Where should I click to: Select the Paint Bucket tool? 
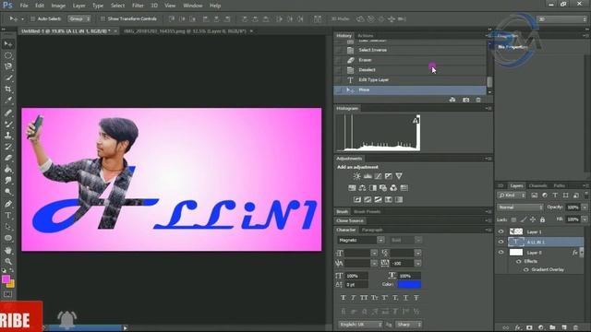point(8,169)
